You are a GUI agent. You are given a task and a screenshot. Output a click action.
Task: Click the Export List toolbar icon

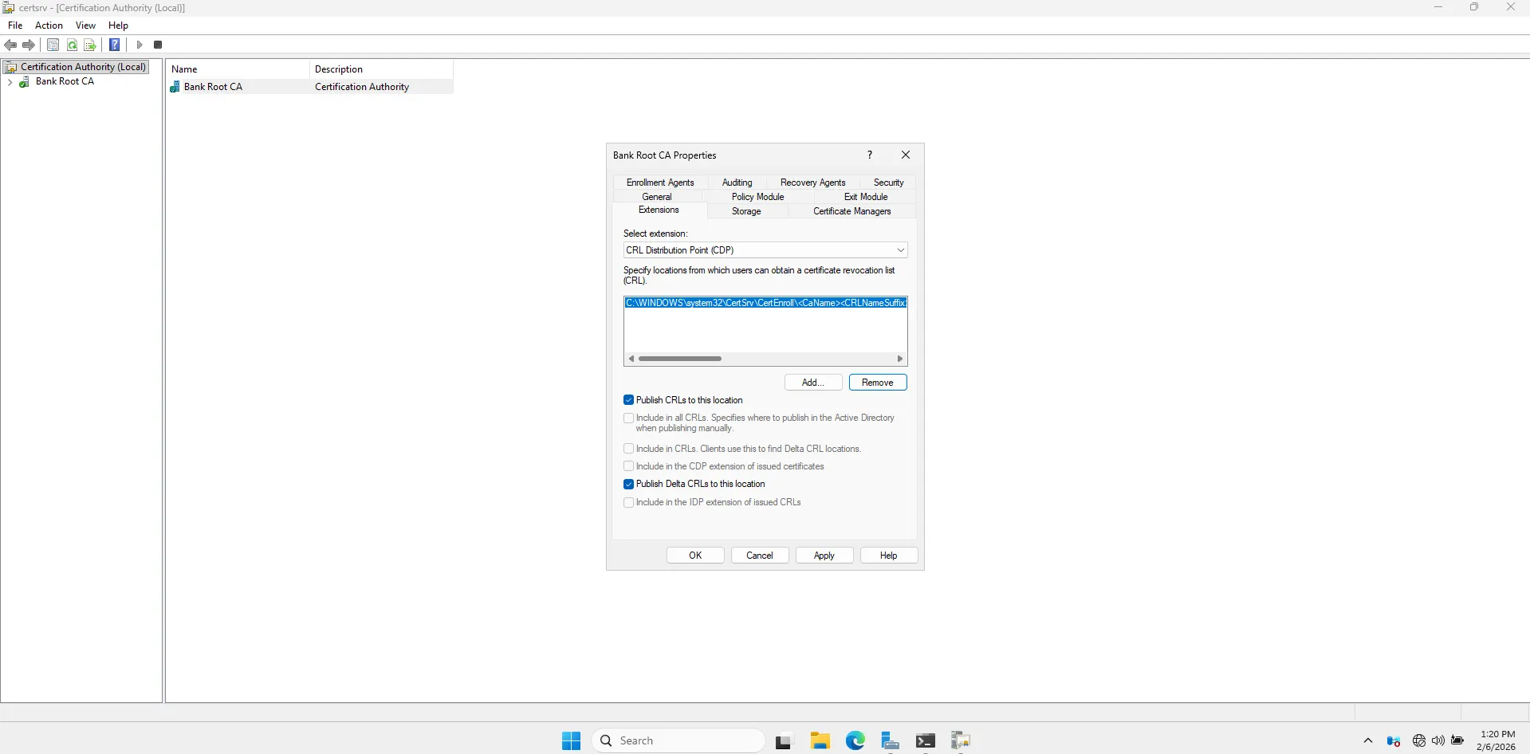pyautogui.click(x=90, y=45)
